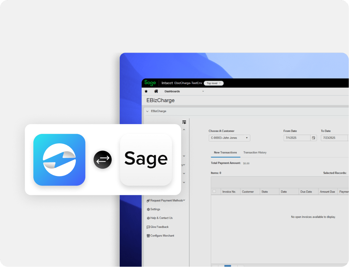Sort by the Amount Due column
The height and width of the screenshot is (267, 349).
(327, 192)
